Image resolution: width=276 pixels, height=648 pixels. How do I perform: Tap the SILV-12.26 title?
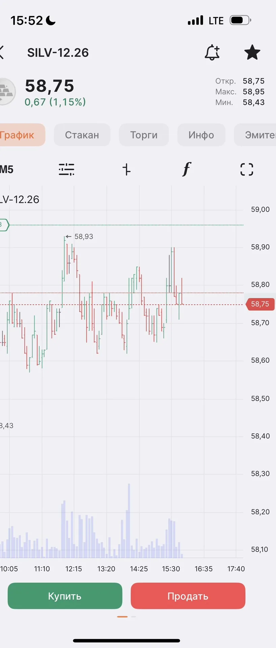pos(58,53)
